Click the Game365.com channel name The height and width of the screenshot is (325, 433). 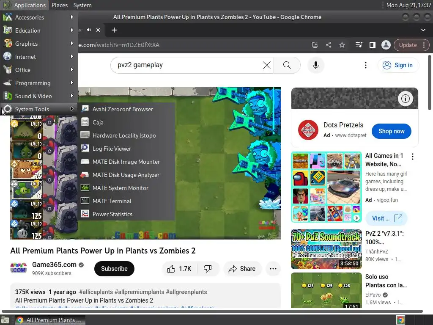[54, 264]
